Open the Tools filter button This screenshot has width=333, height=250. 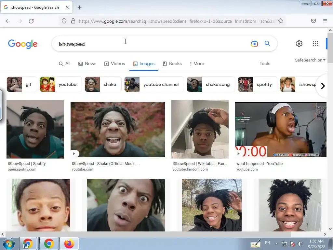(x=265, y=63)
